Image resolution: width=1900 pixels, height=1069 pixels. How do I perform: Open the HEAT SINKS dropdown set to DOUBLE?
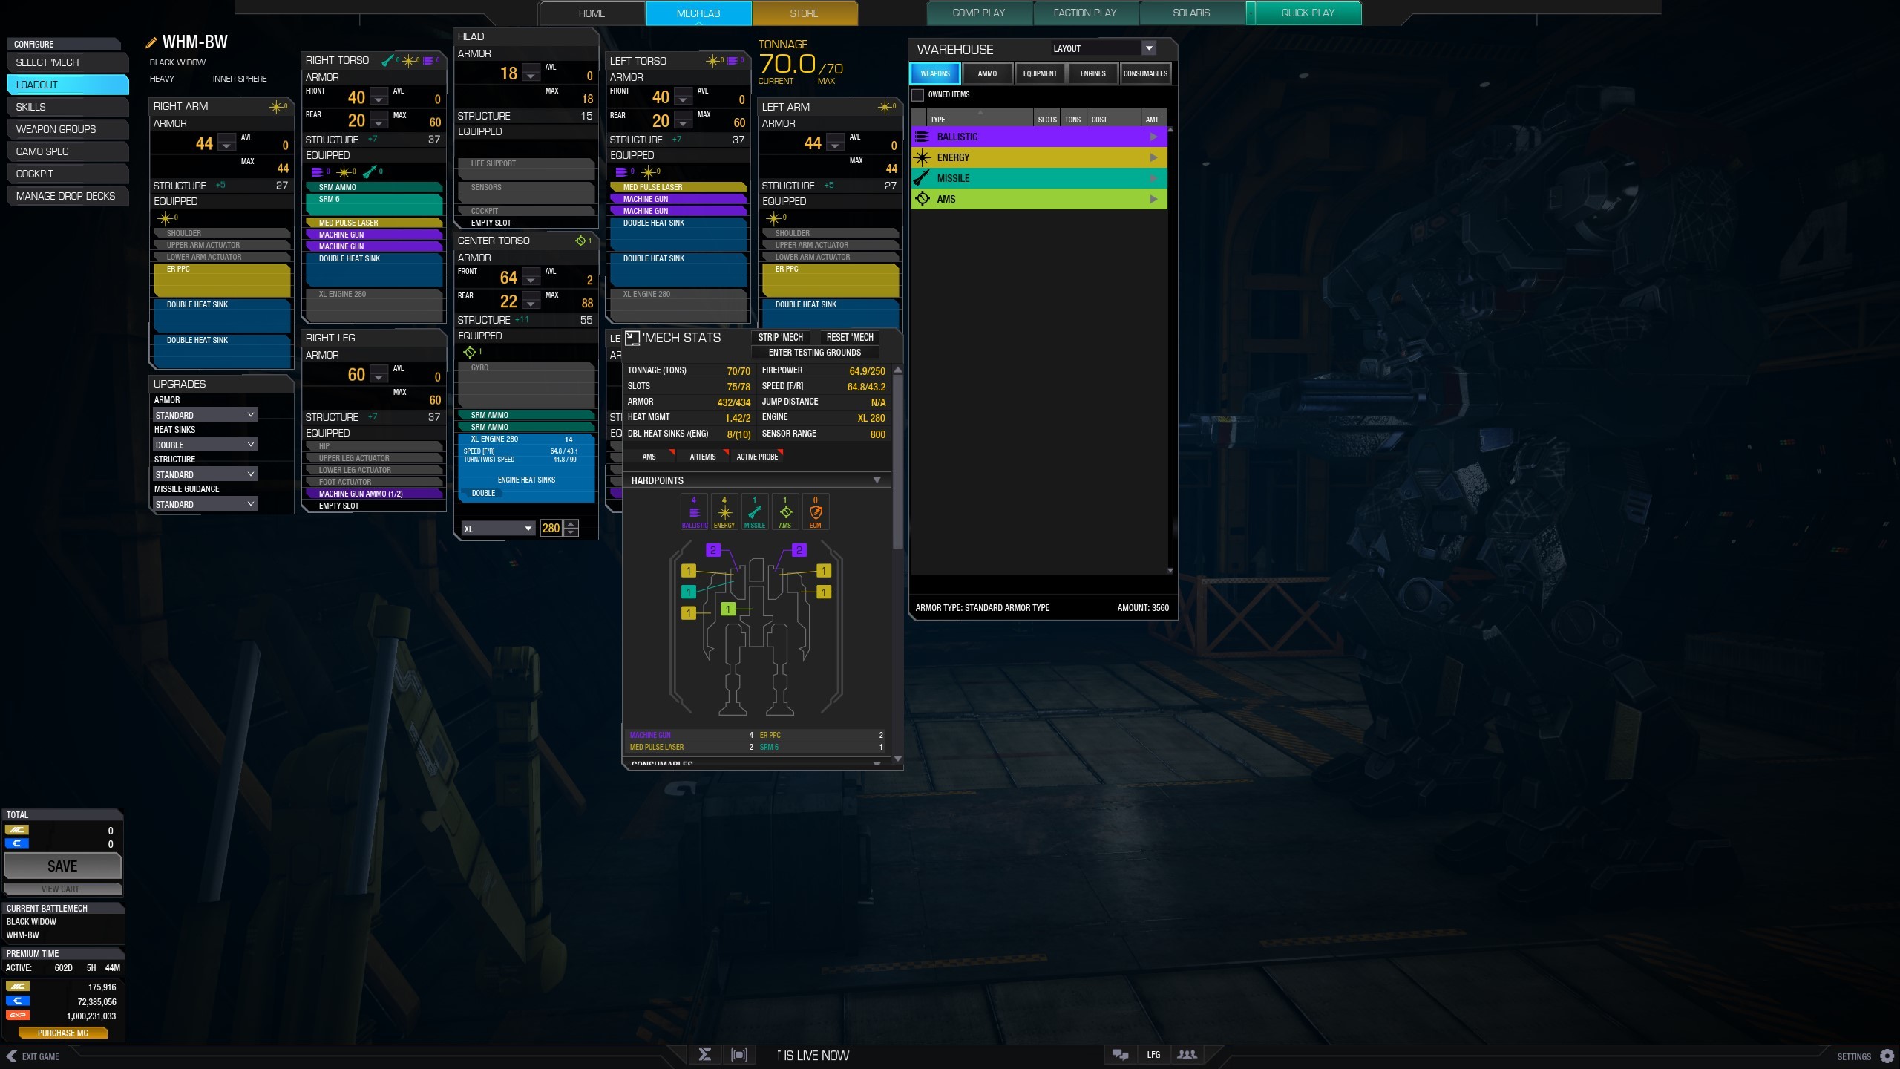(205, 444)
